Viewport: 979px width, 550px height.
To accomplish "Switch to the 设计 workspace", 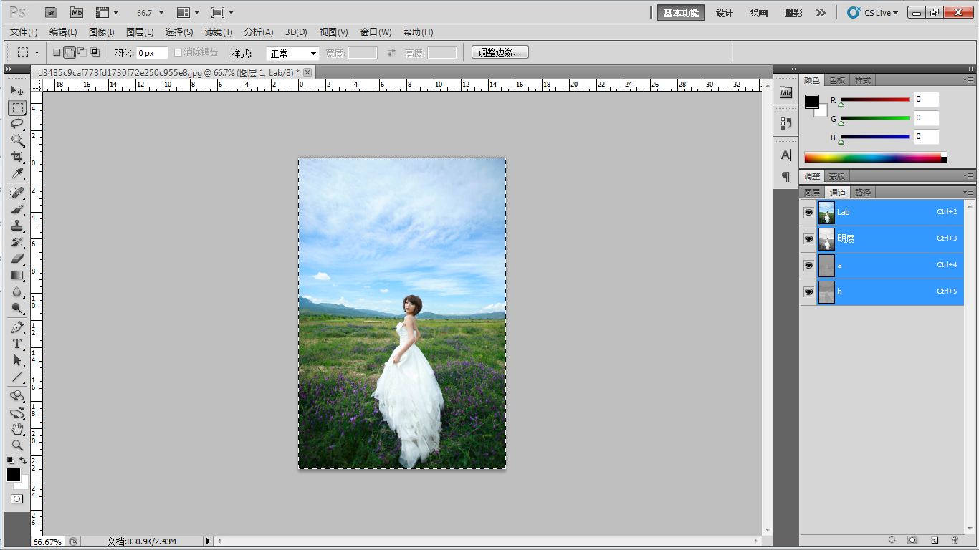I will (x=725, y=13).
